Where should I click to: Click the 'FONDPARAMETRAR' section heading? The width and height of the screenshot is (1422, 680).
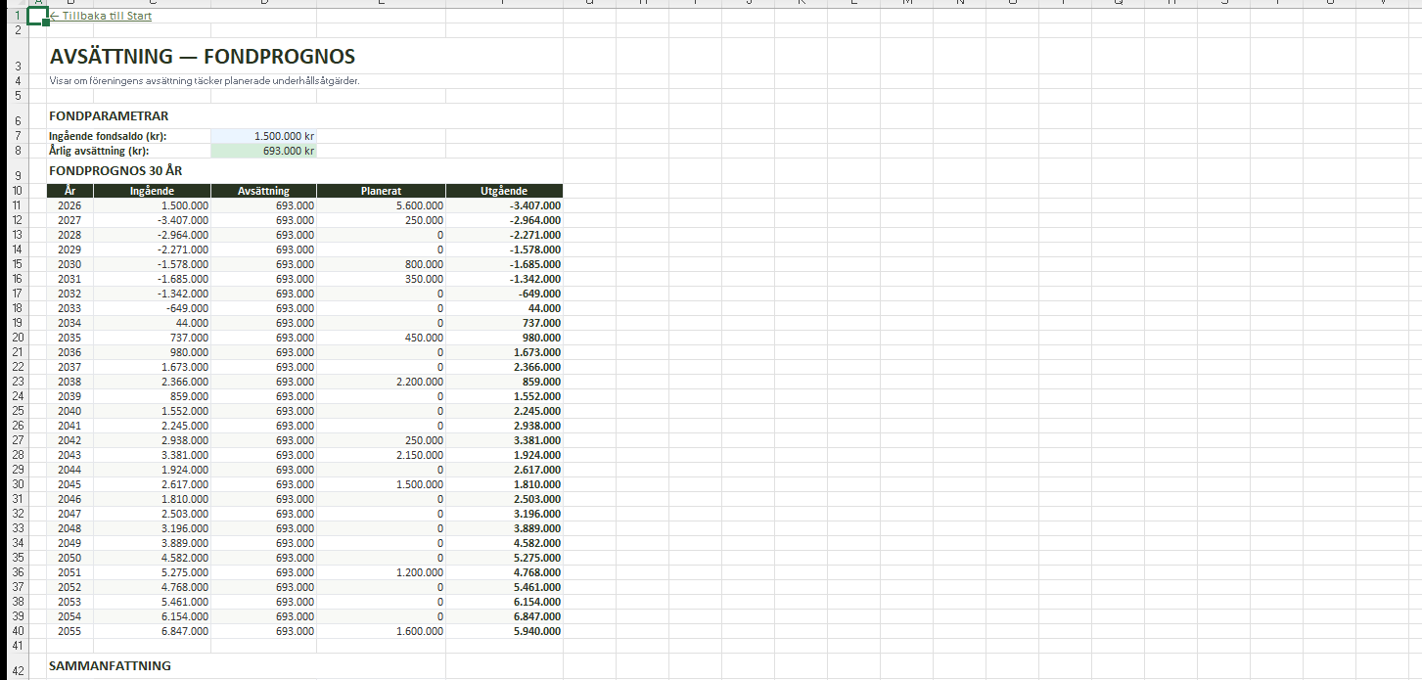pos(109,116)
